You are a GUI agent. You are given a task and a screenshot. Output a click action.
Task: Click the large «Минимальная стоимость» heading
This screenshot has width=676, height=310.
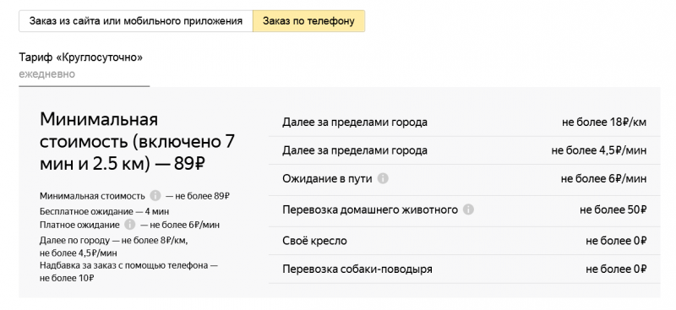coord(137,142)
